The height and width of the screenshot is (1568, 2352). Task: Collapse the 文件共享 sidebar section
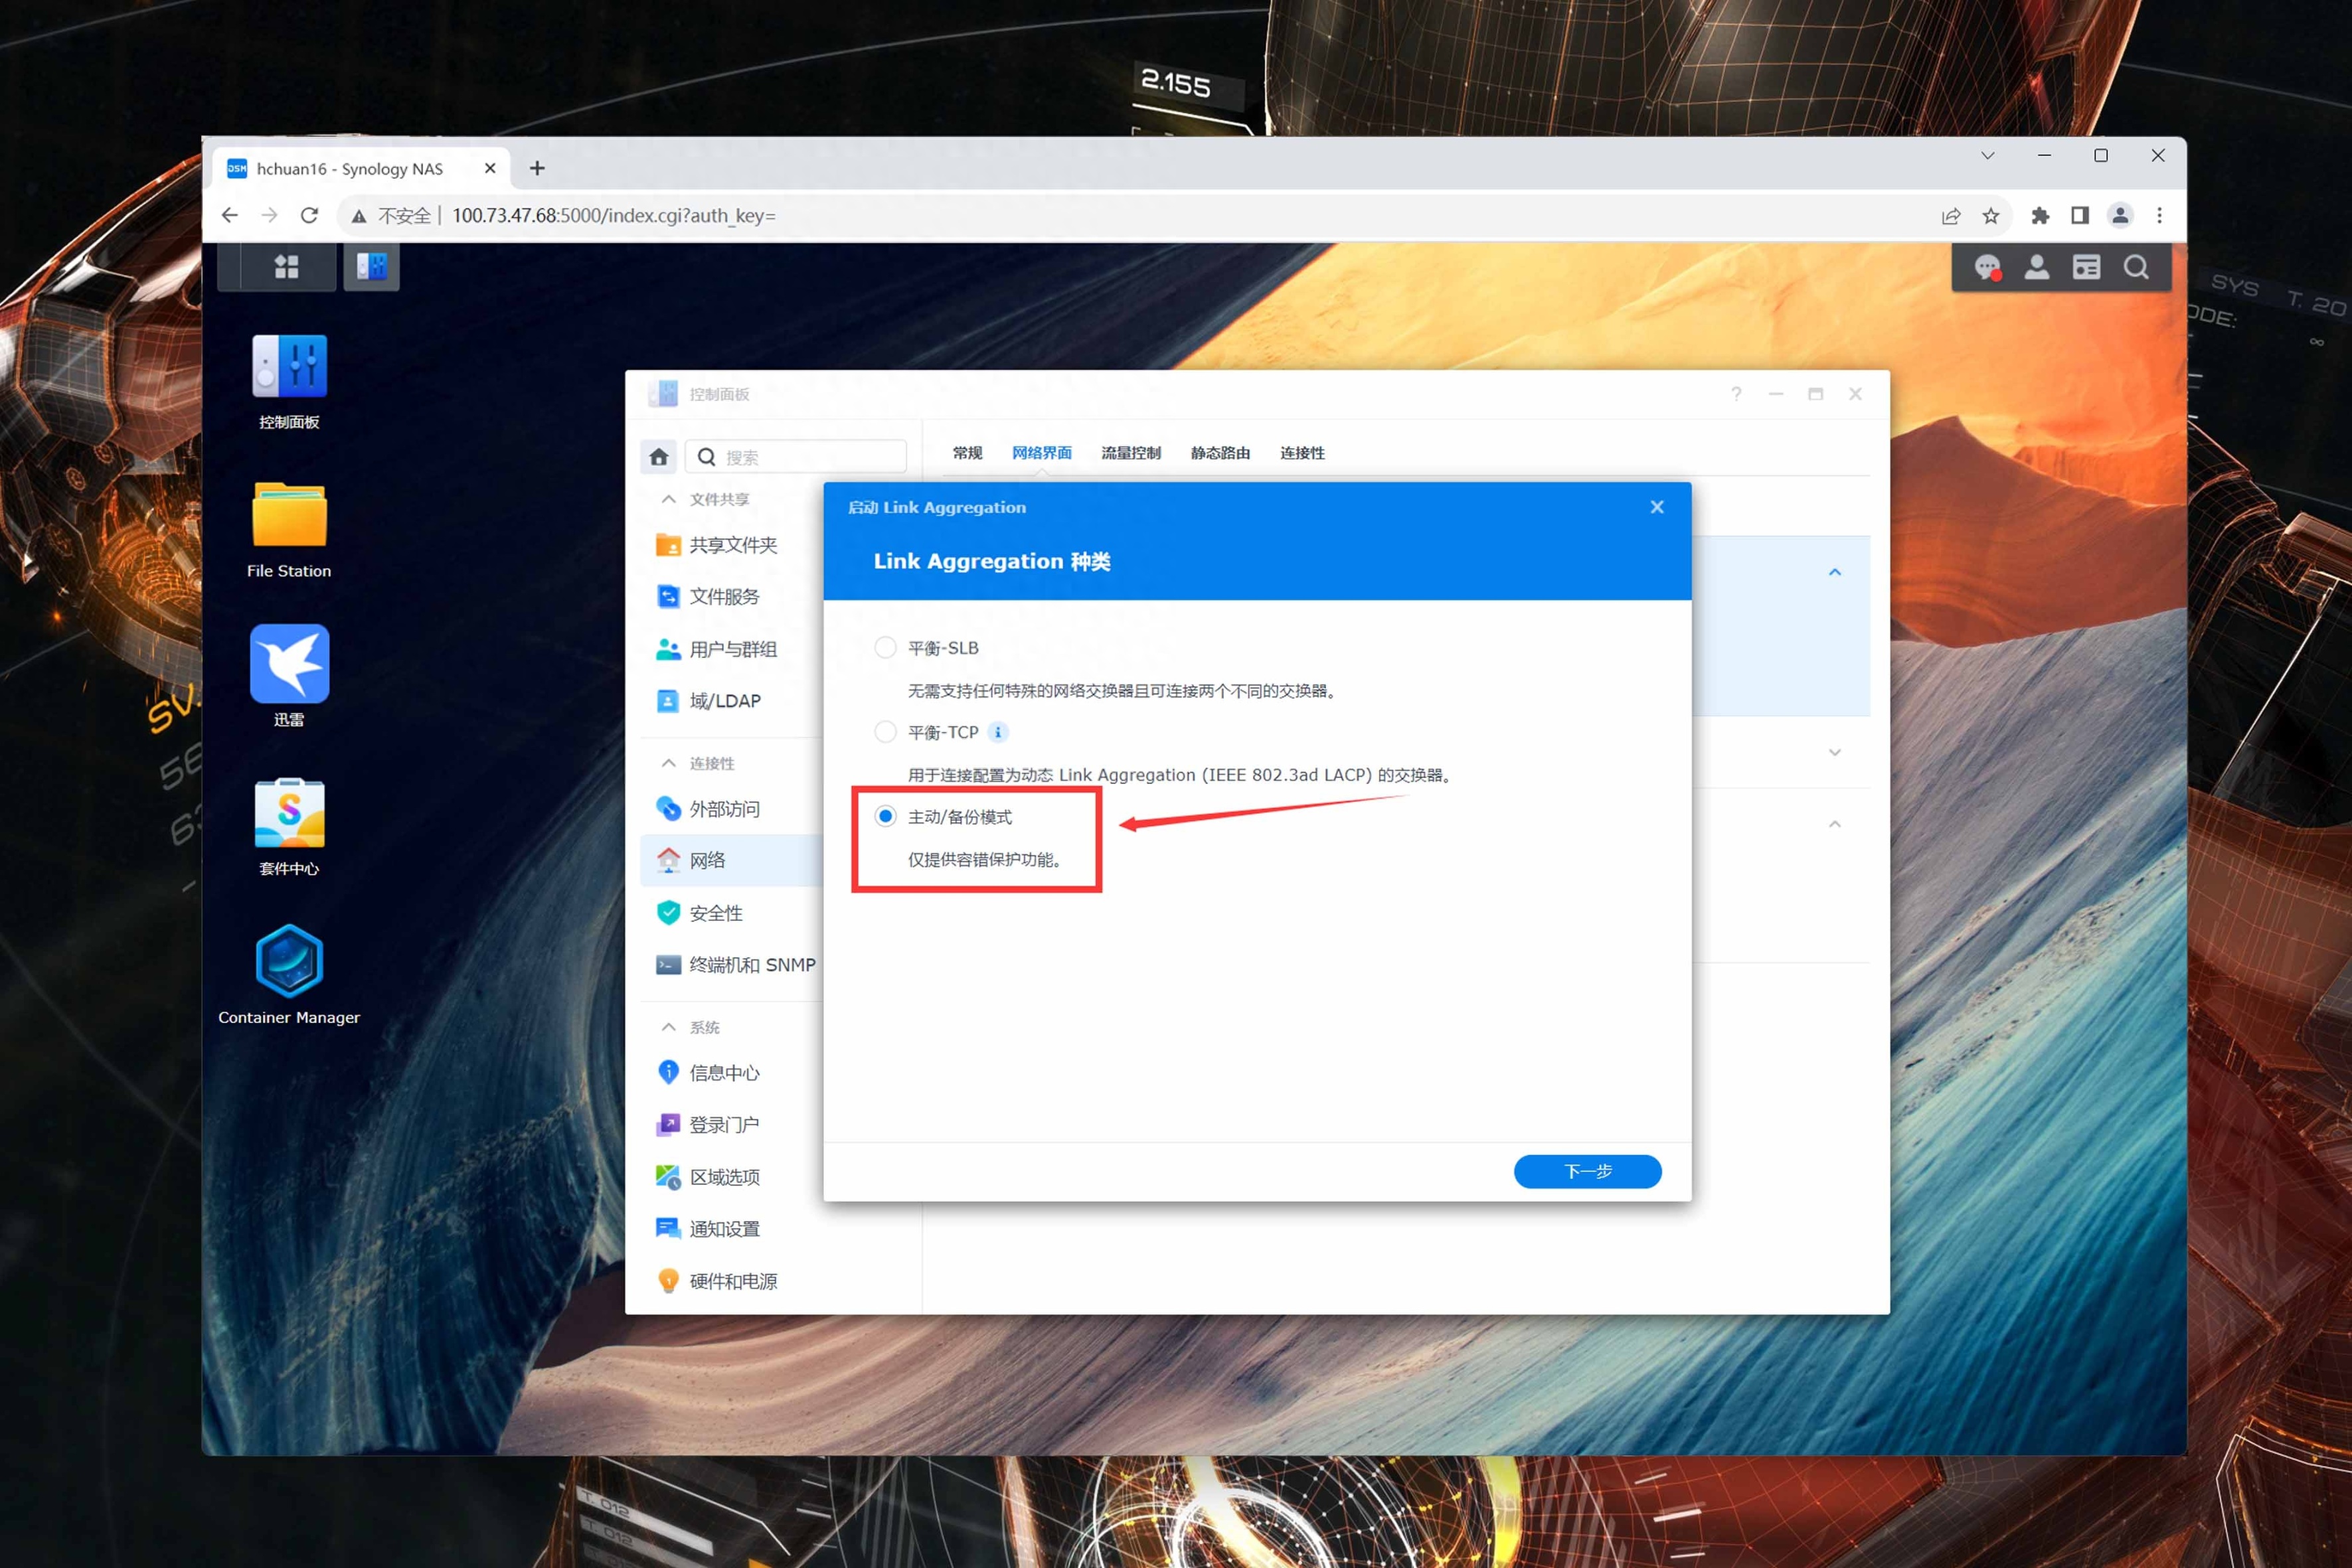669,499
